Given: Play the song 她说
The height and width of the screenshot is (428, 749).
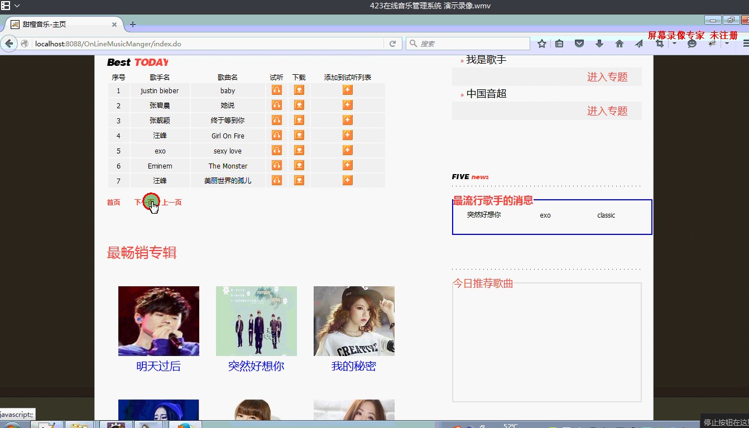Looking at the screenshot, I should coord(276,105).
